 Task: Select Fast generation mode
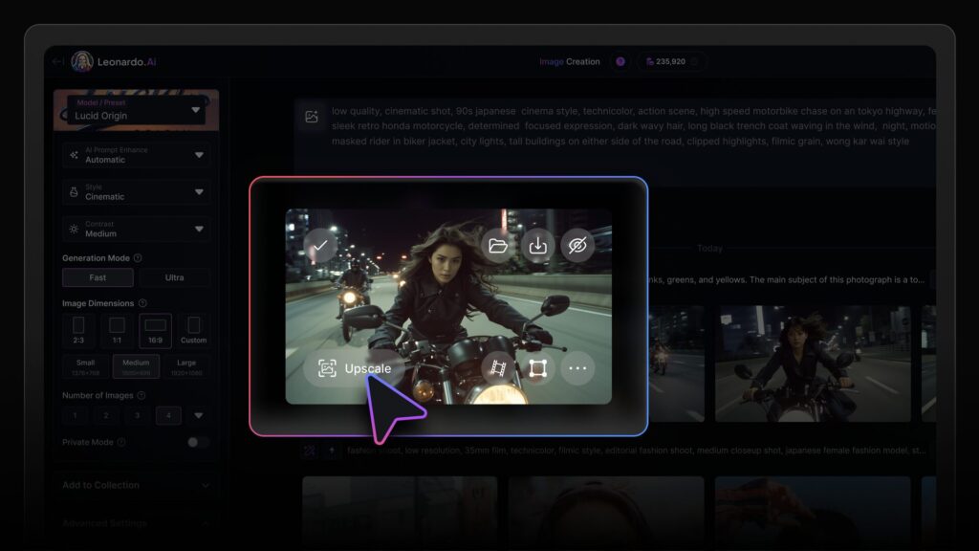coord(98,277)
